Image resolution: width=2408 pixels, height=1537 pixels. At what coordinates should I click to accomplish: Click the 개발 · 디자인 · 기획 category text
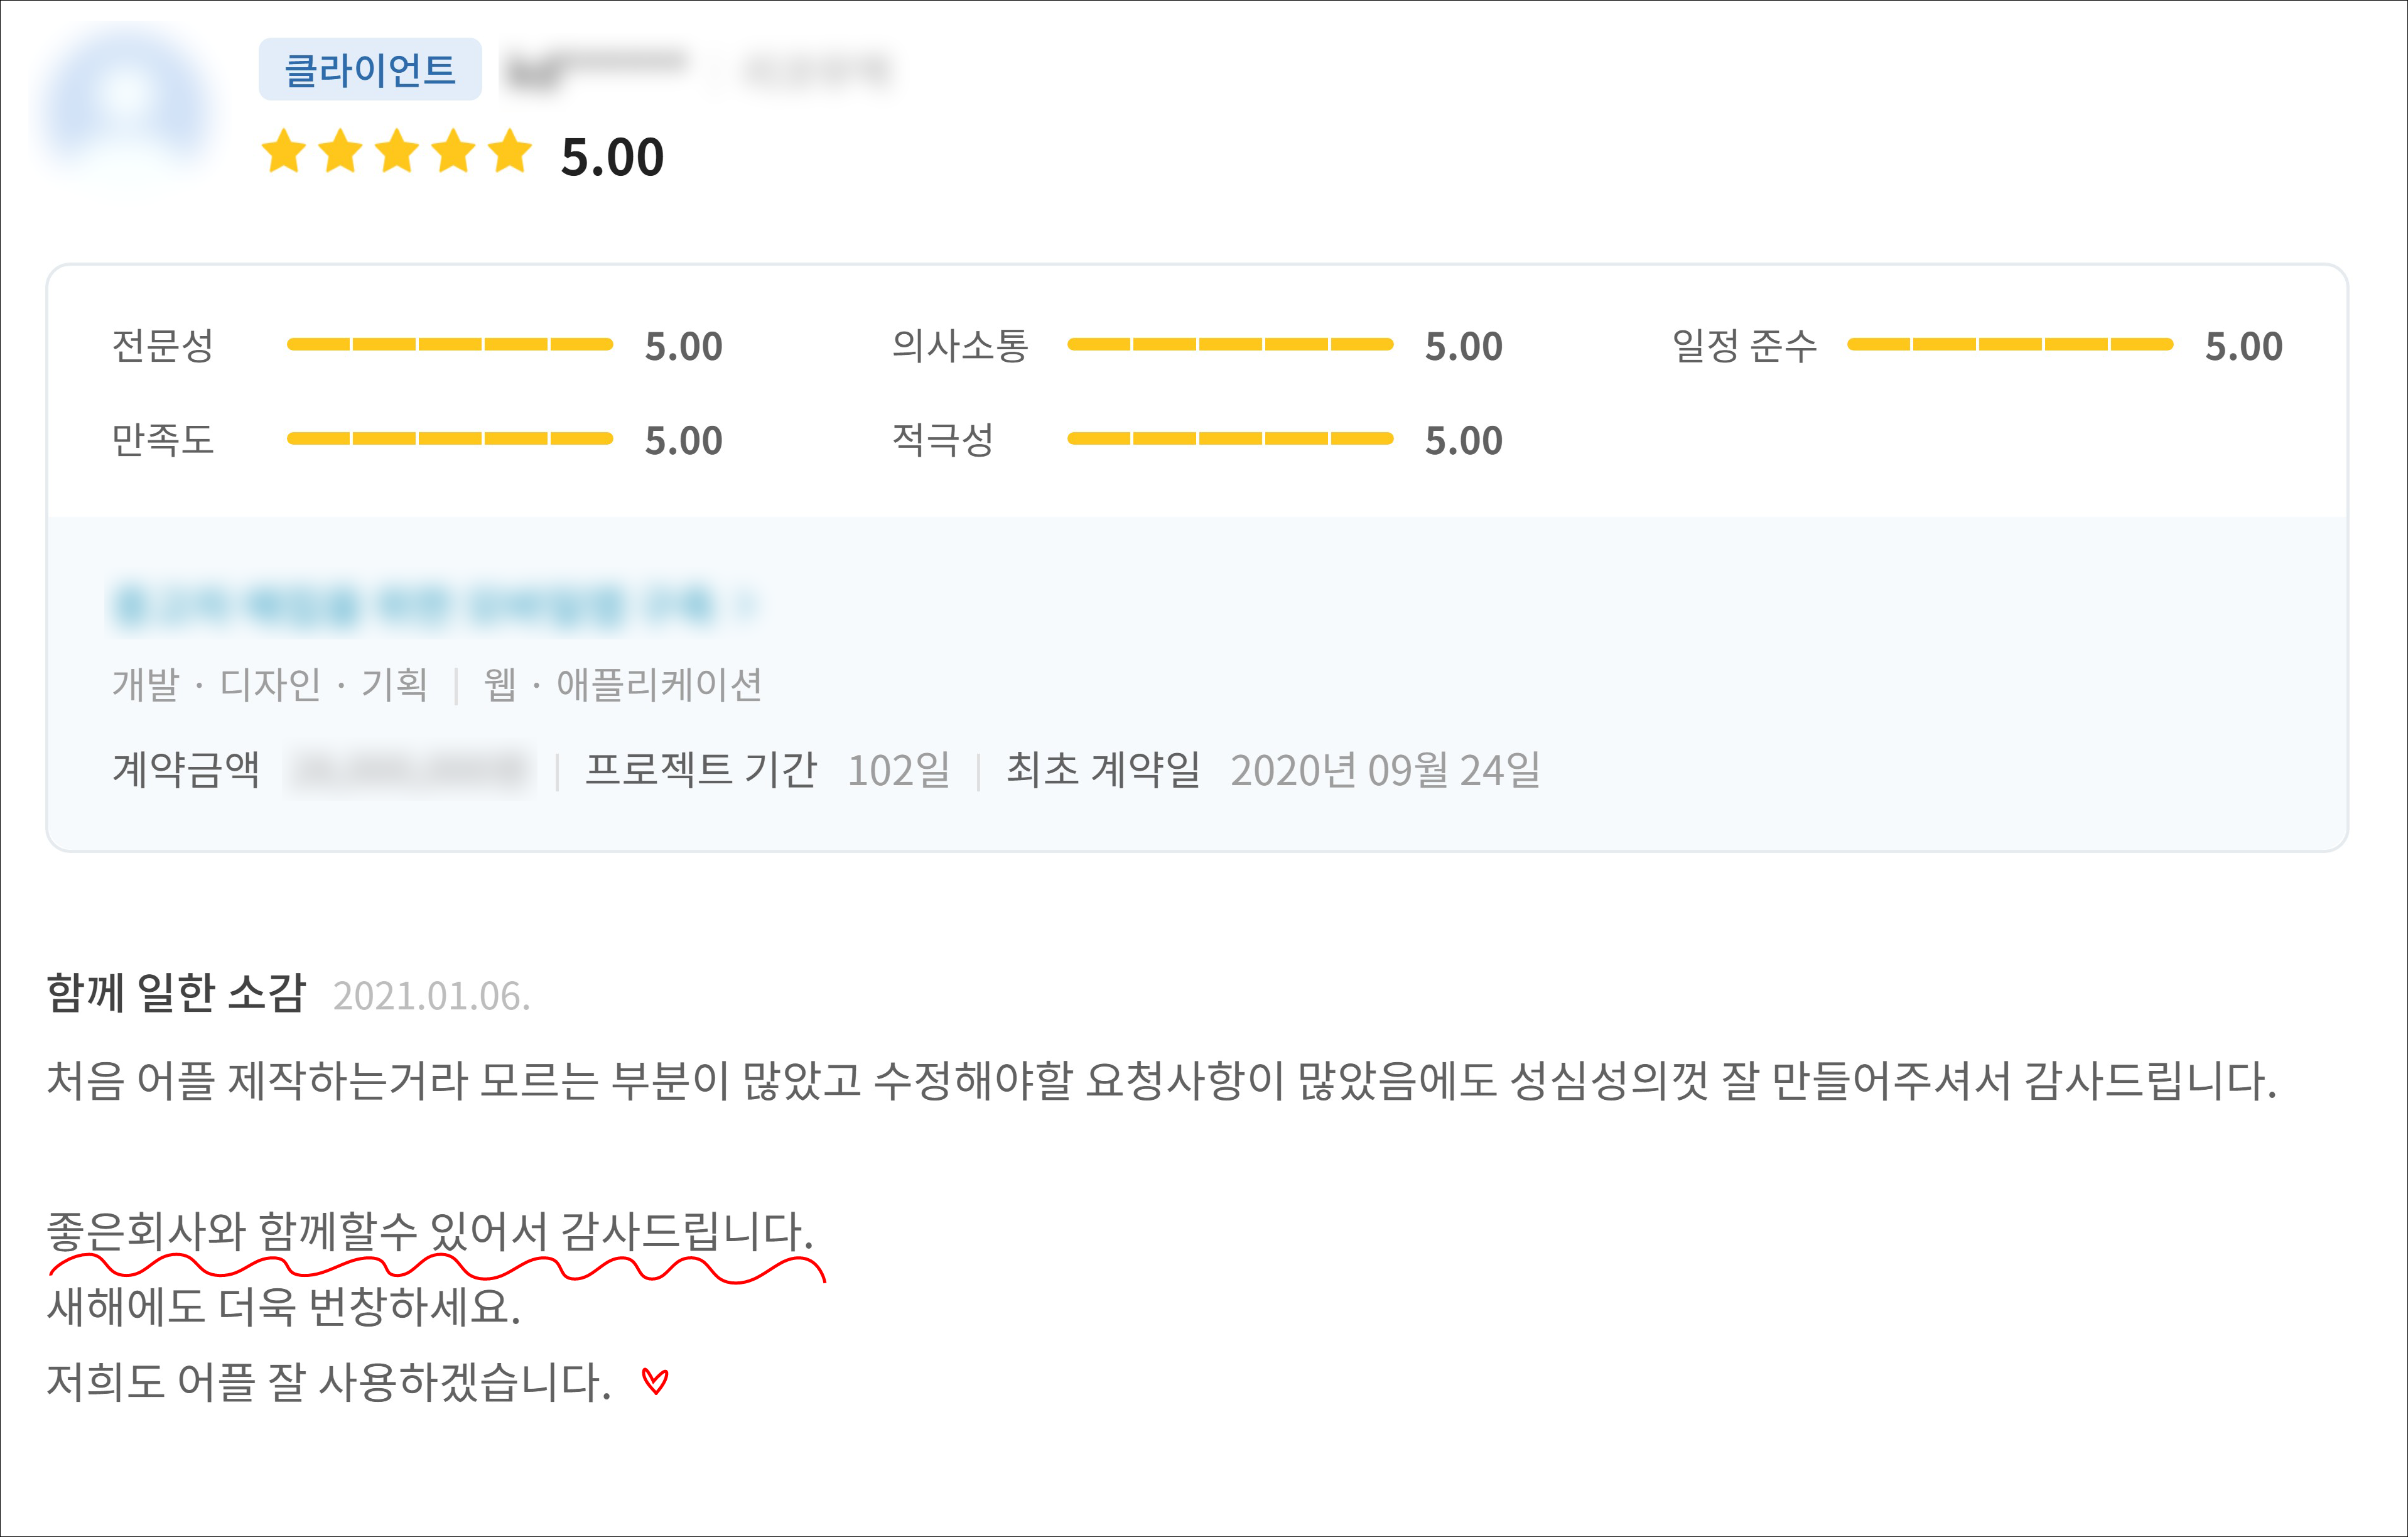coord(270,685)
